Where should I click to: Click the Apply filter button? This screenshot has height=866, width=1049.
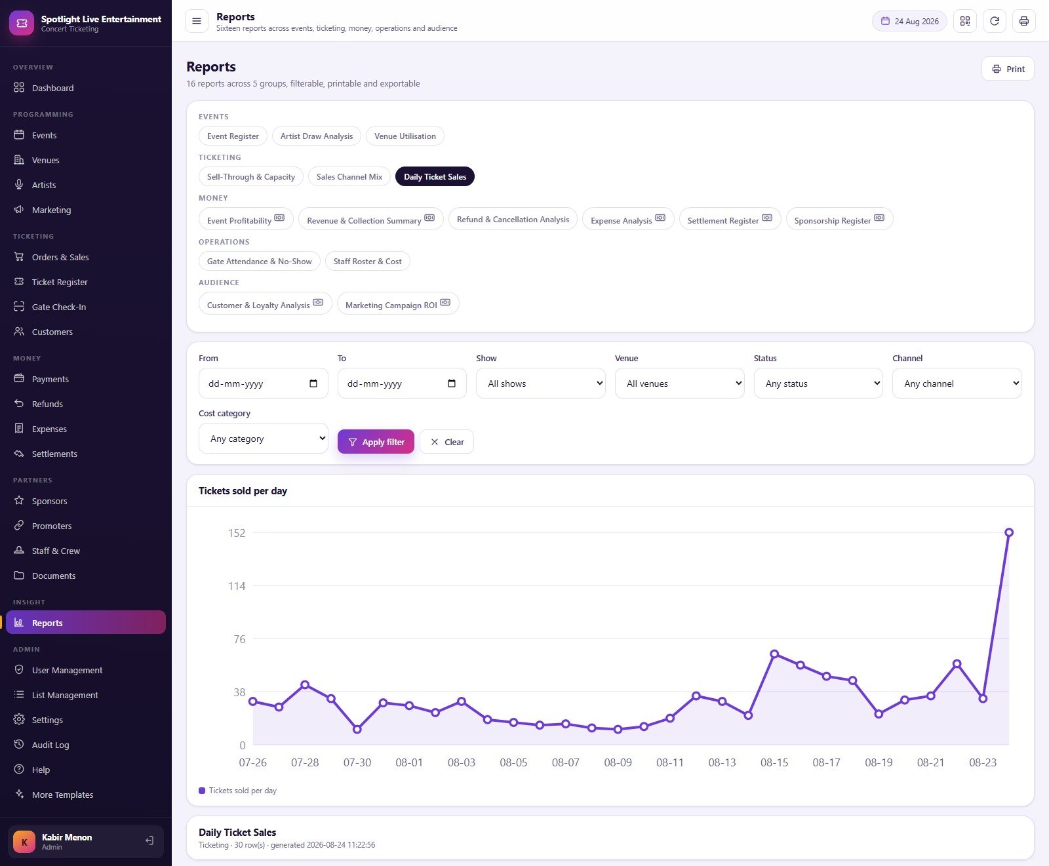coord(376,442)
